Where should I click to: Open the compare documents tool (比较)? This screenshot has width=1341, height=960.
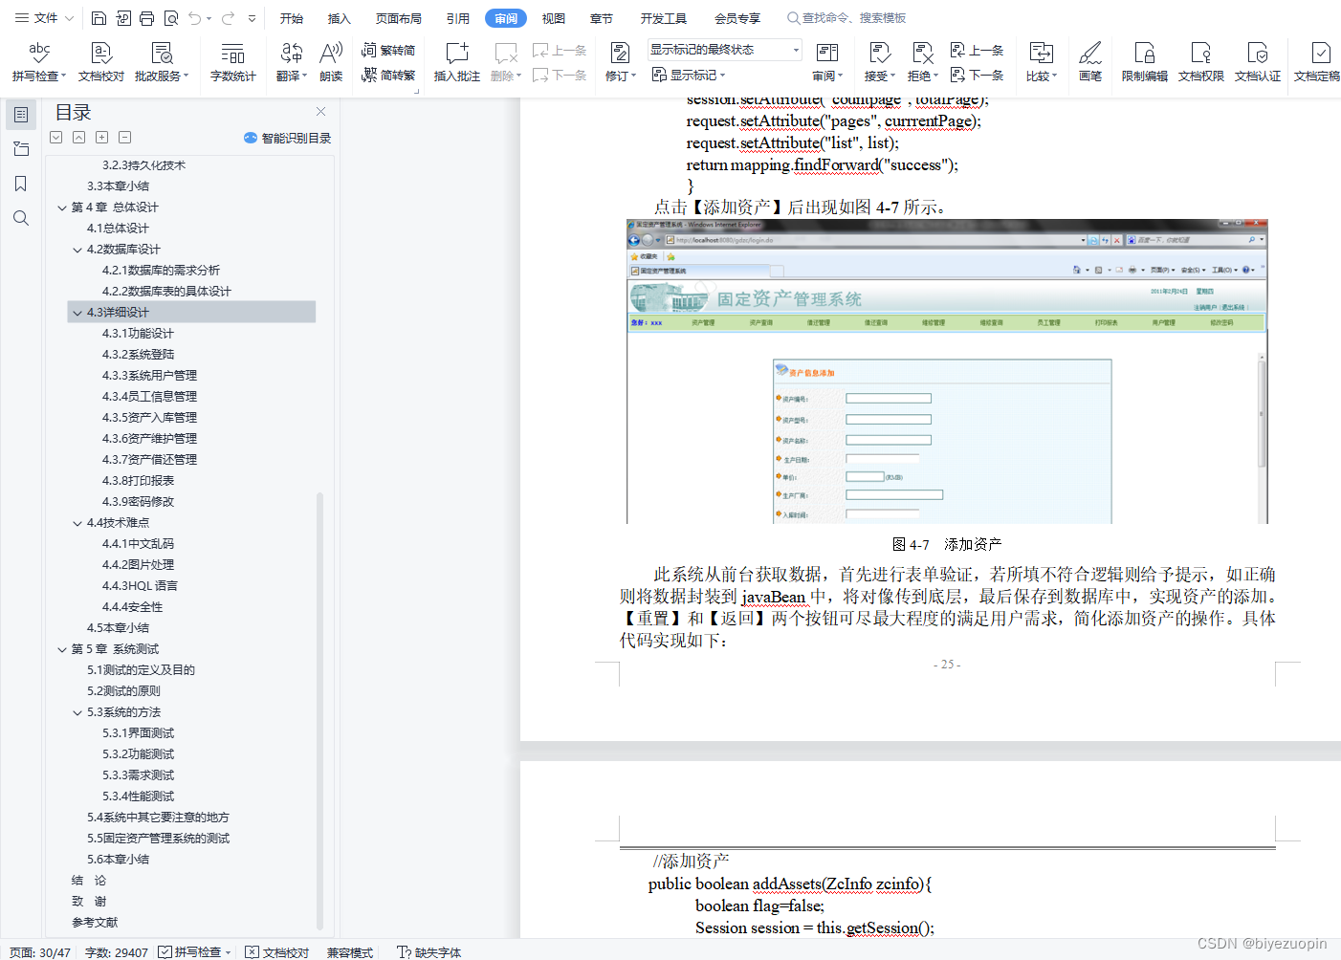tap(1042, 61)
